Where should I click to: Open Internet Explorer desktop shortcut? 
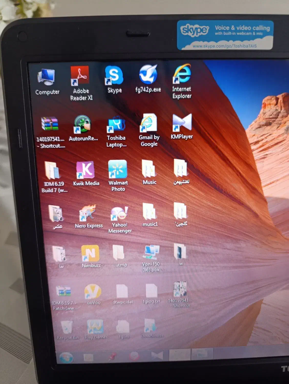tap(182, 74)
